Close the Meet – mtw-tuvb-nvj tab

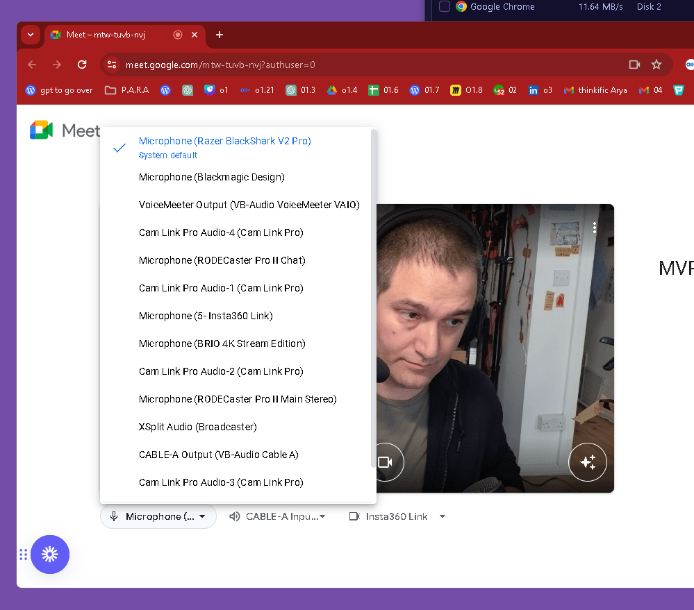click(195, 35)
